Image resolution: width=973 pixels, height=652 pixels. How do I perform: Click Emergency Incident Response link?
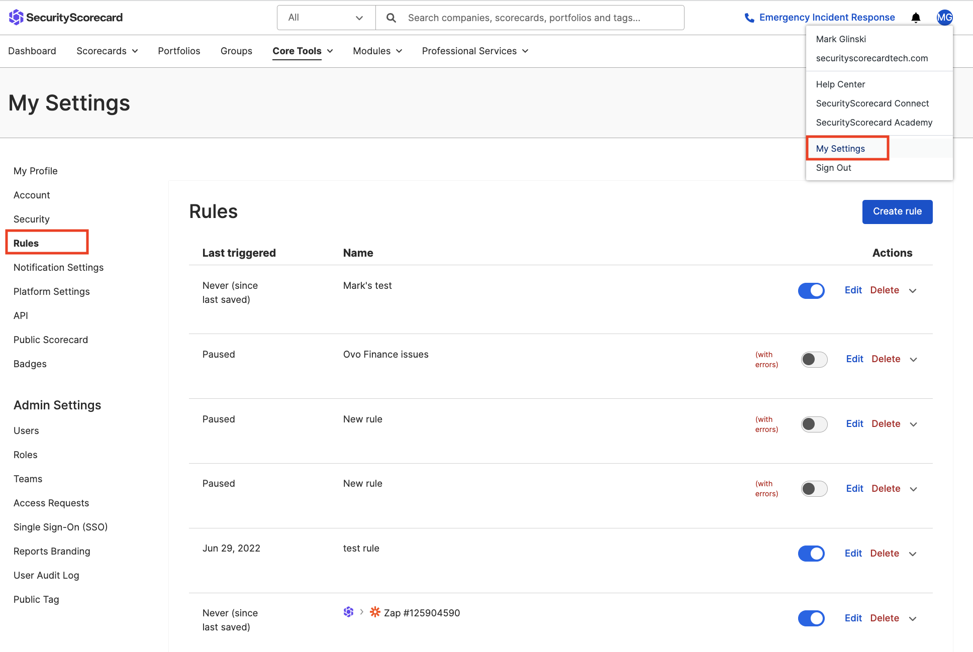pos(827,18)
